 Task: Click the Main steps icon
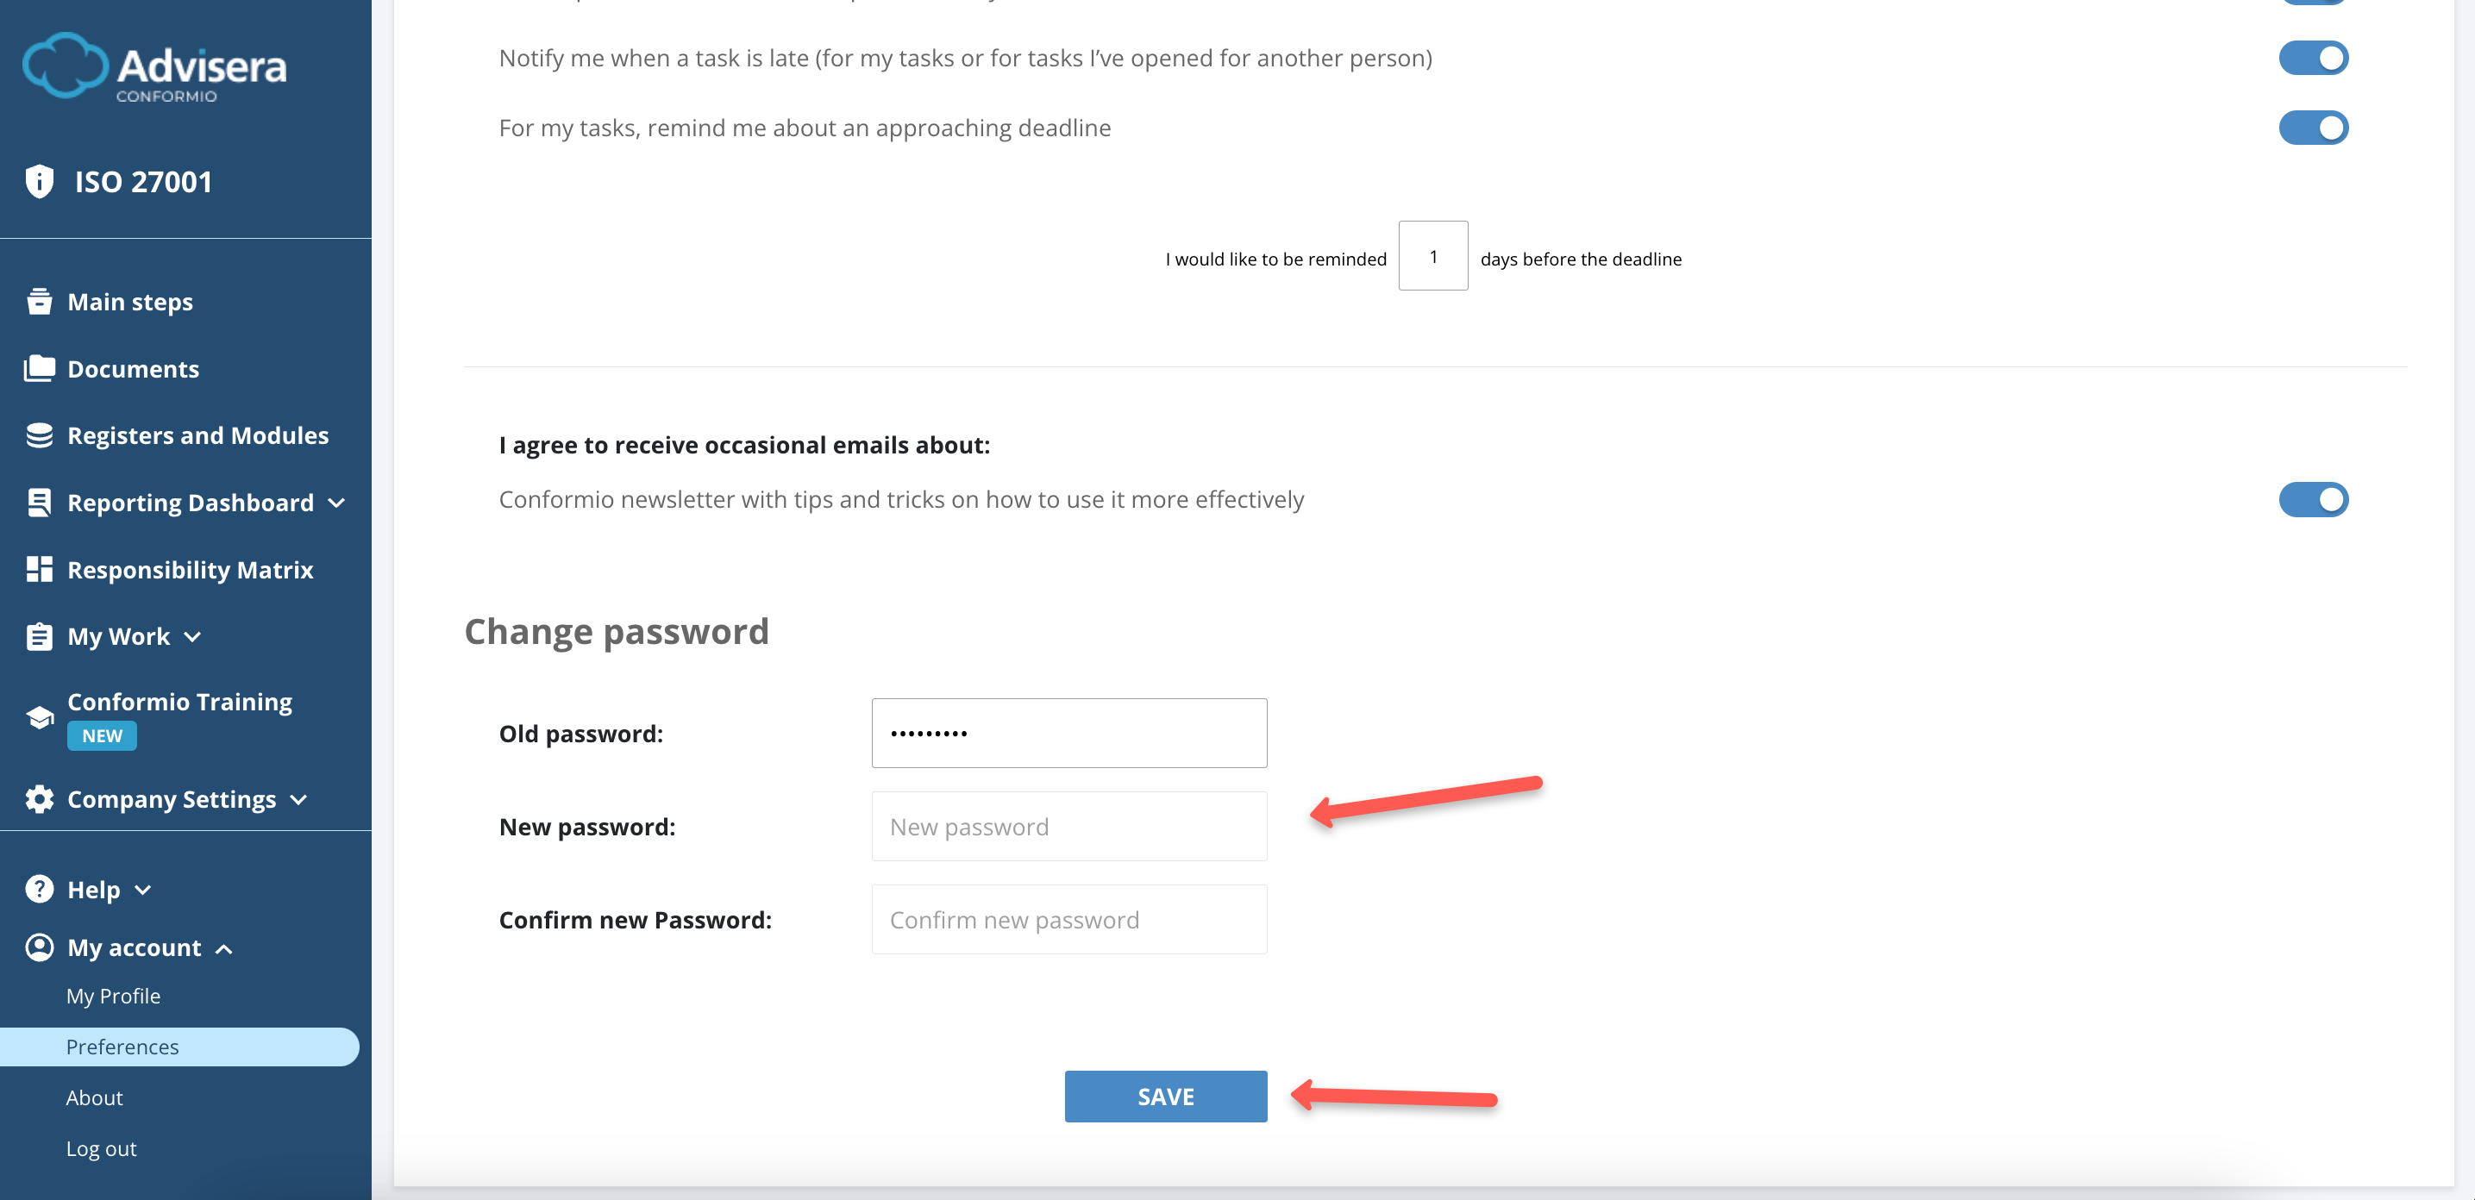coord(39,301)
